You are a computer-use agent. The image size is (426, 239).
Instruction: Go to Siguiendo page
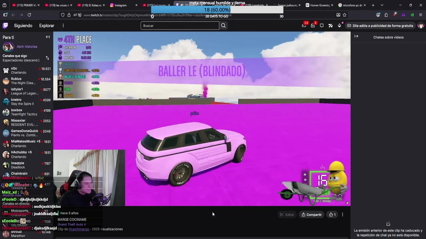23,26
